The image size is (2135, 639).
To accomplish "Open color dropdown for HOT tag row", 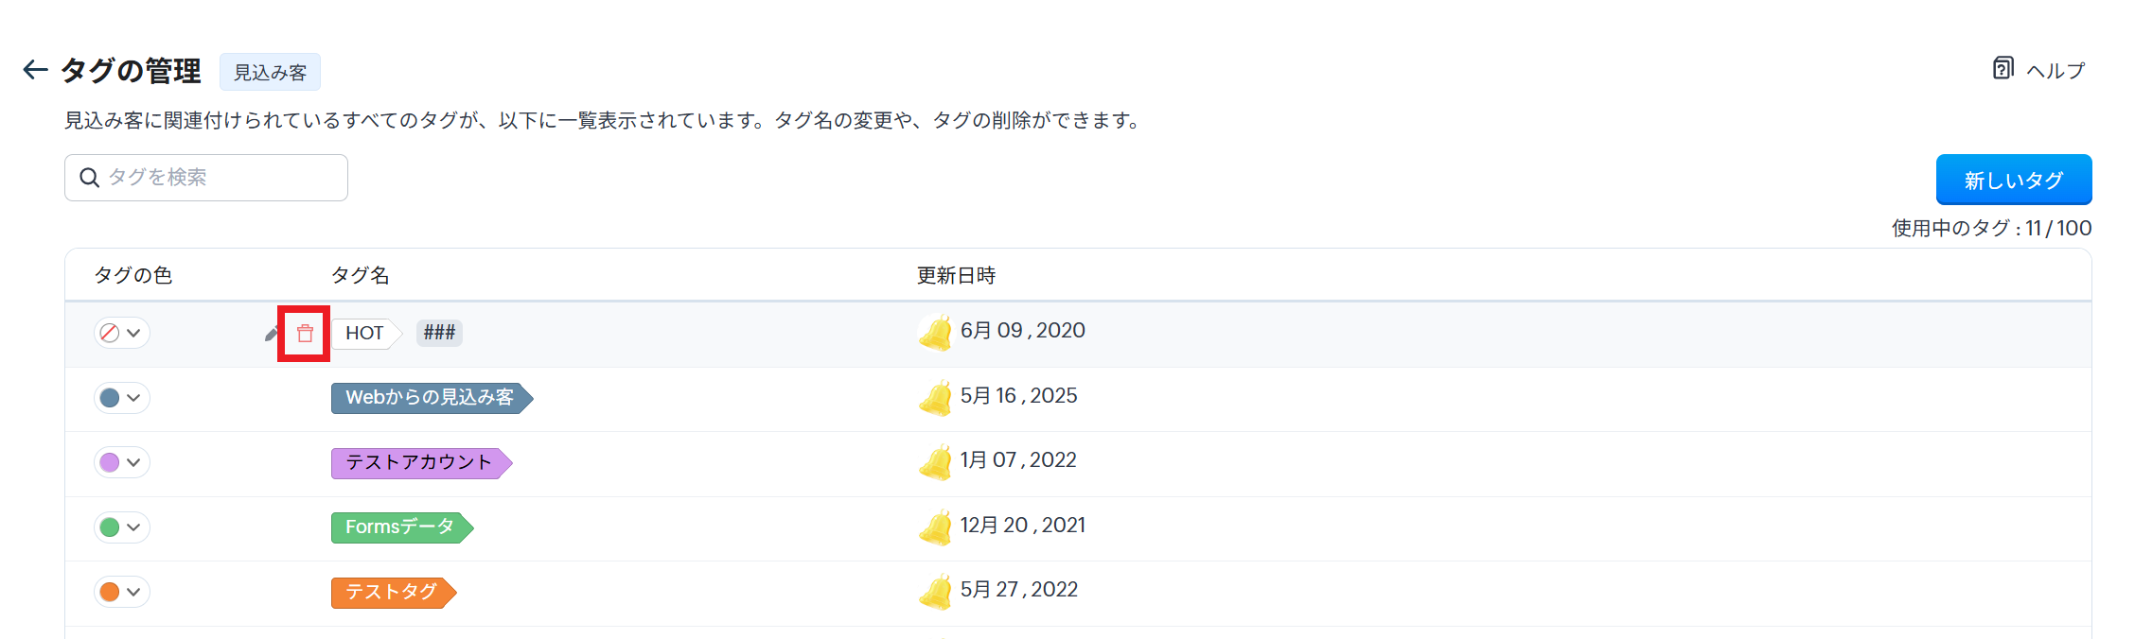I will [x=122, y=333].
